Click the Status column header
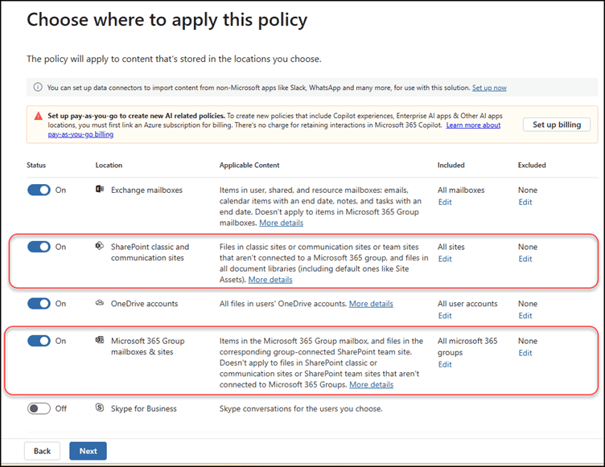This screenshot has width=605, height=467. (36, 165)
